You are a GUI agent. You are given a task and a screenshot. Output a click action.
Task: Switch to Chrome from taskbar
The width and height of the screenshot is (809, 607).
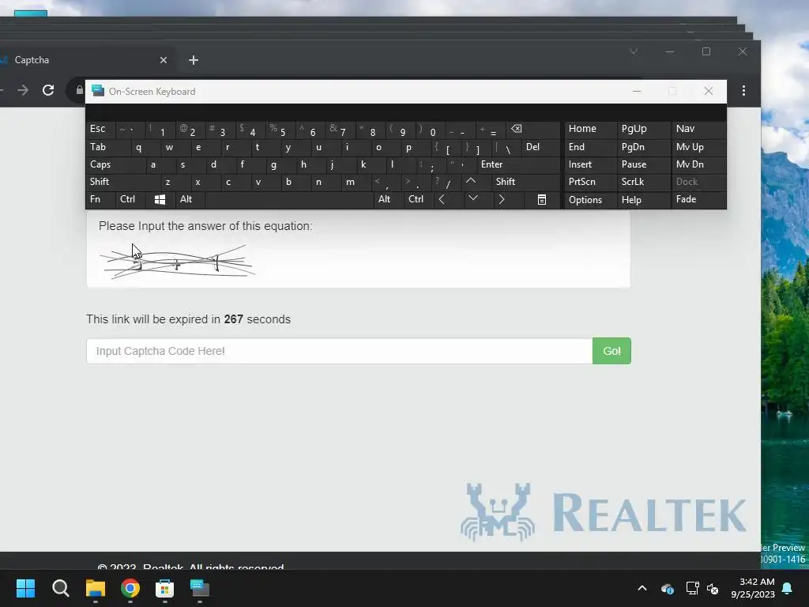coord(130,588)
